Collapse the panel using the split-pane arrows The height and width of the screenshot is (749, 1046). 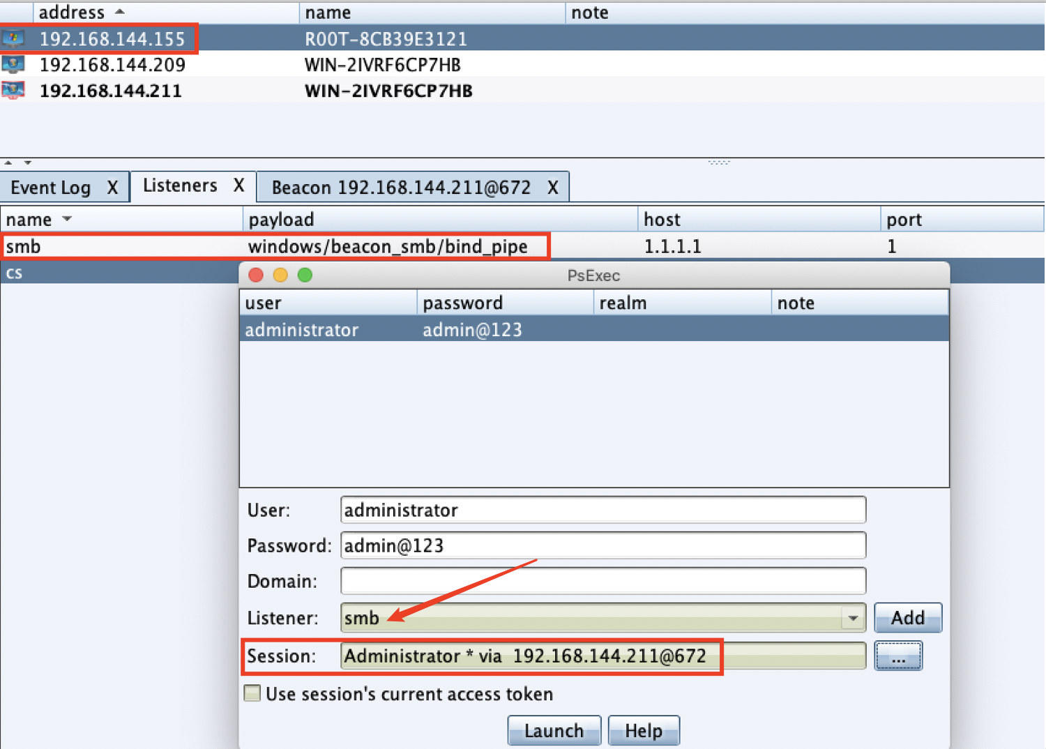8,162
